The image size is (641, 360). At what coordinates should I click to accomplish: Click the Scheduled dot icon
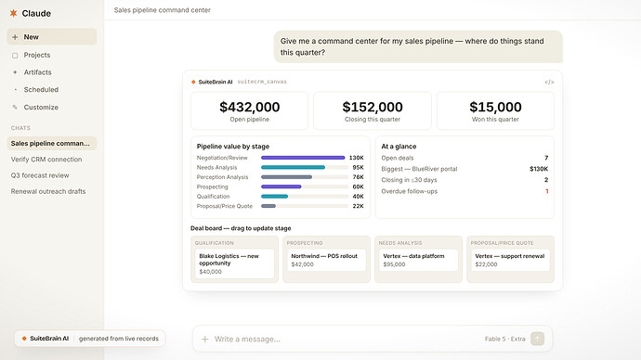point(15,89)
